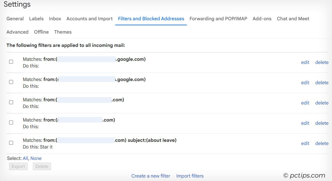Check the checkbox next to the second filter
The height and width of the screenshot is (181, 332).
(x=11, y=82)
